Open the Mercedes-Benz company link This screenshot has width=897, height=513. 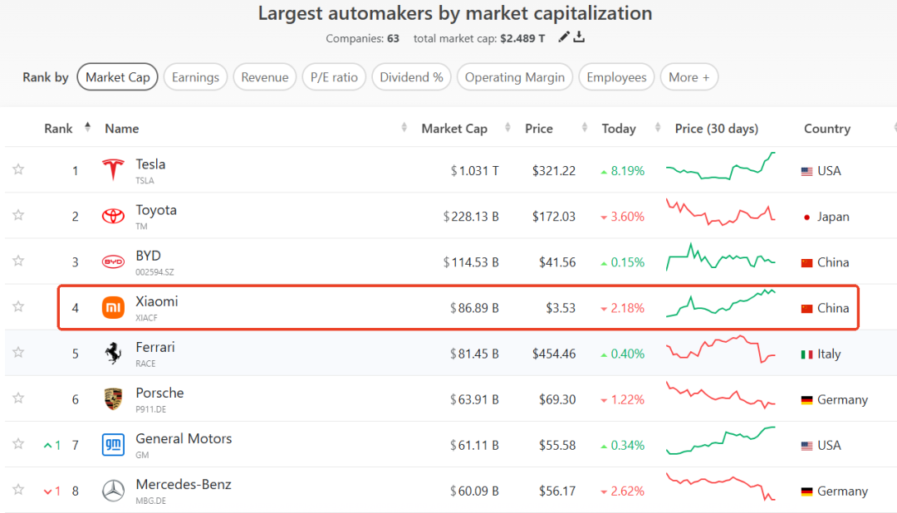pos(183,485)
